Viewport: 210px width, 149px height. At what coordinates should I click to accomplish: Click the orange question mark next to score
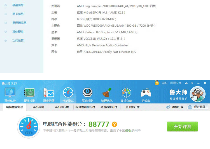(x=114, y=124)
